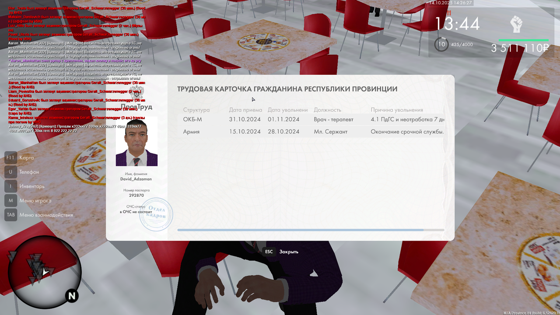Open Меню взаимодействия entry

pyautogui.click(x=46, y=215)
